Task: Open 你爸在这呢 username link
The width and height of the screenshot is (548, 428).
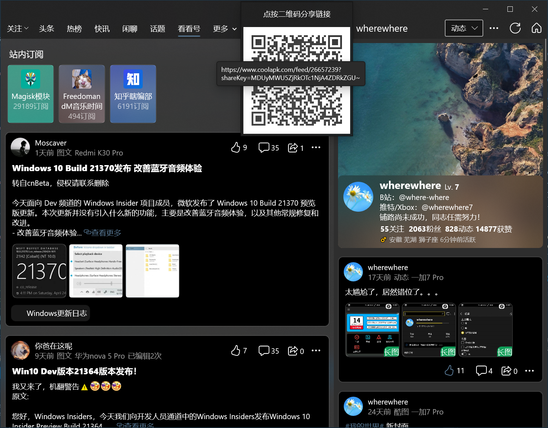Action: 54,346
